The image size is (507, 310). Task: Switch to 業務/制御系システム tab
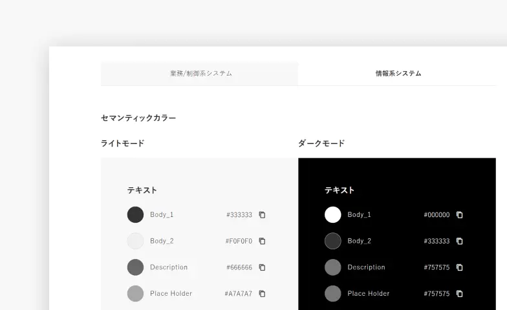200,74
